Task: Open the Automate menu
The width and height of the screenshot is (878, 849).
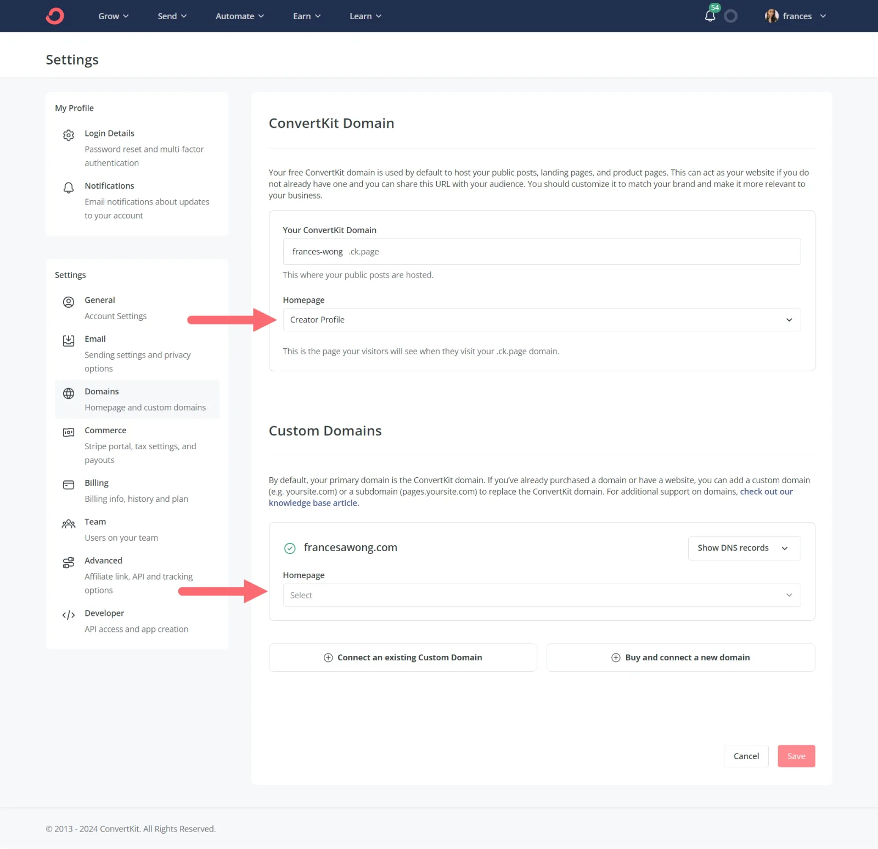Action: (239, 16)
